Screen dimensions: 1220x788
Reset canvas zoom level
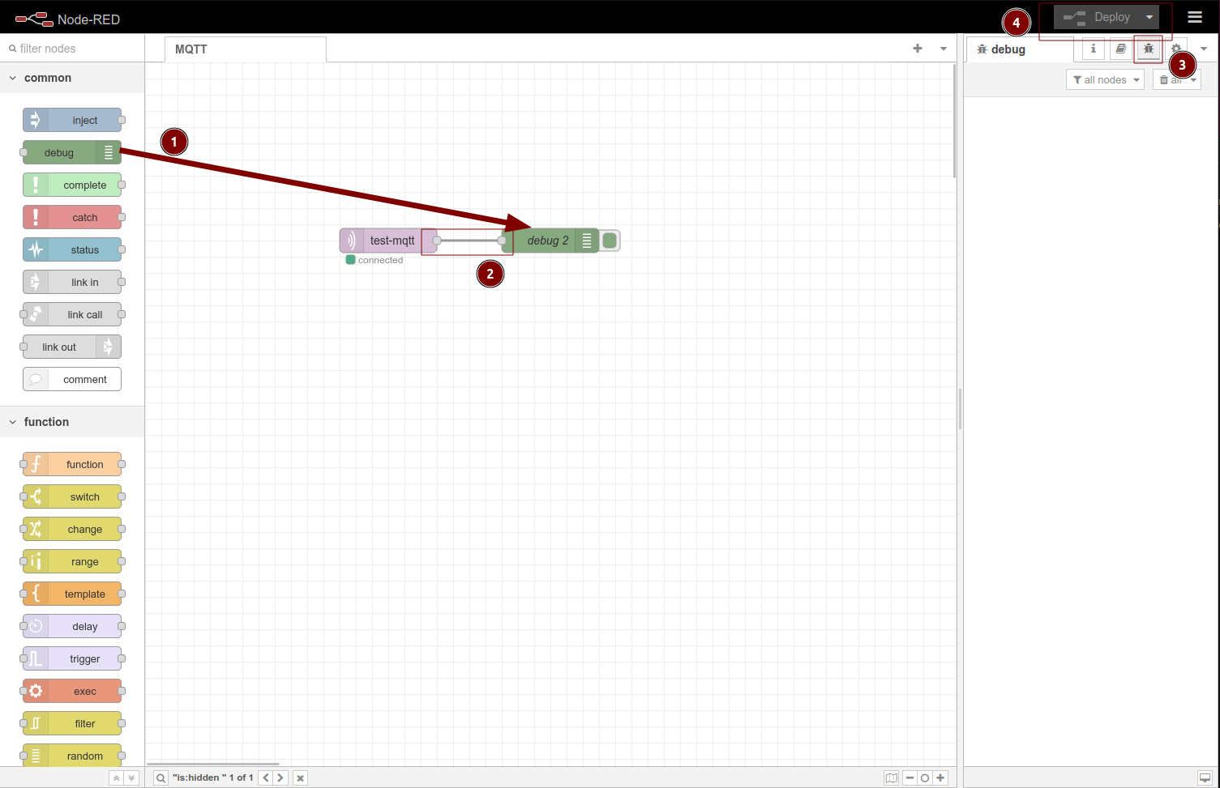[x=925, y=777]
